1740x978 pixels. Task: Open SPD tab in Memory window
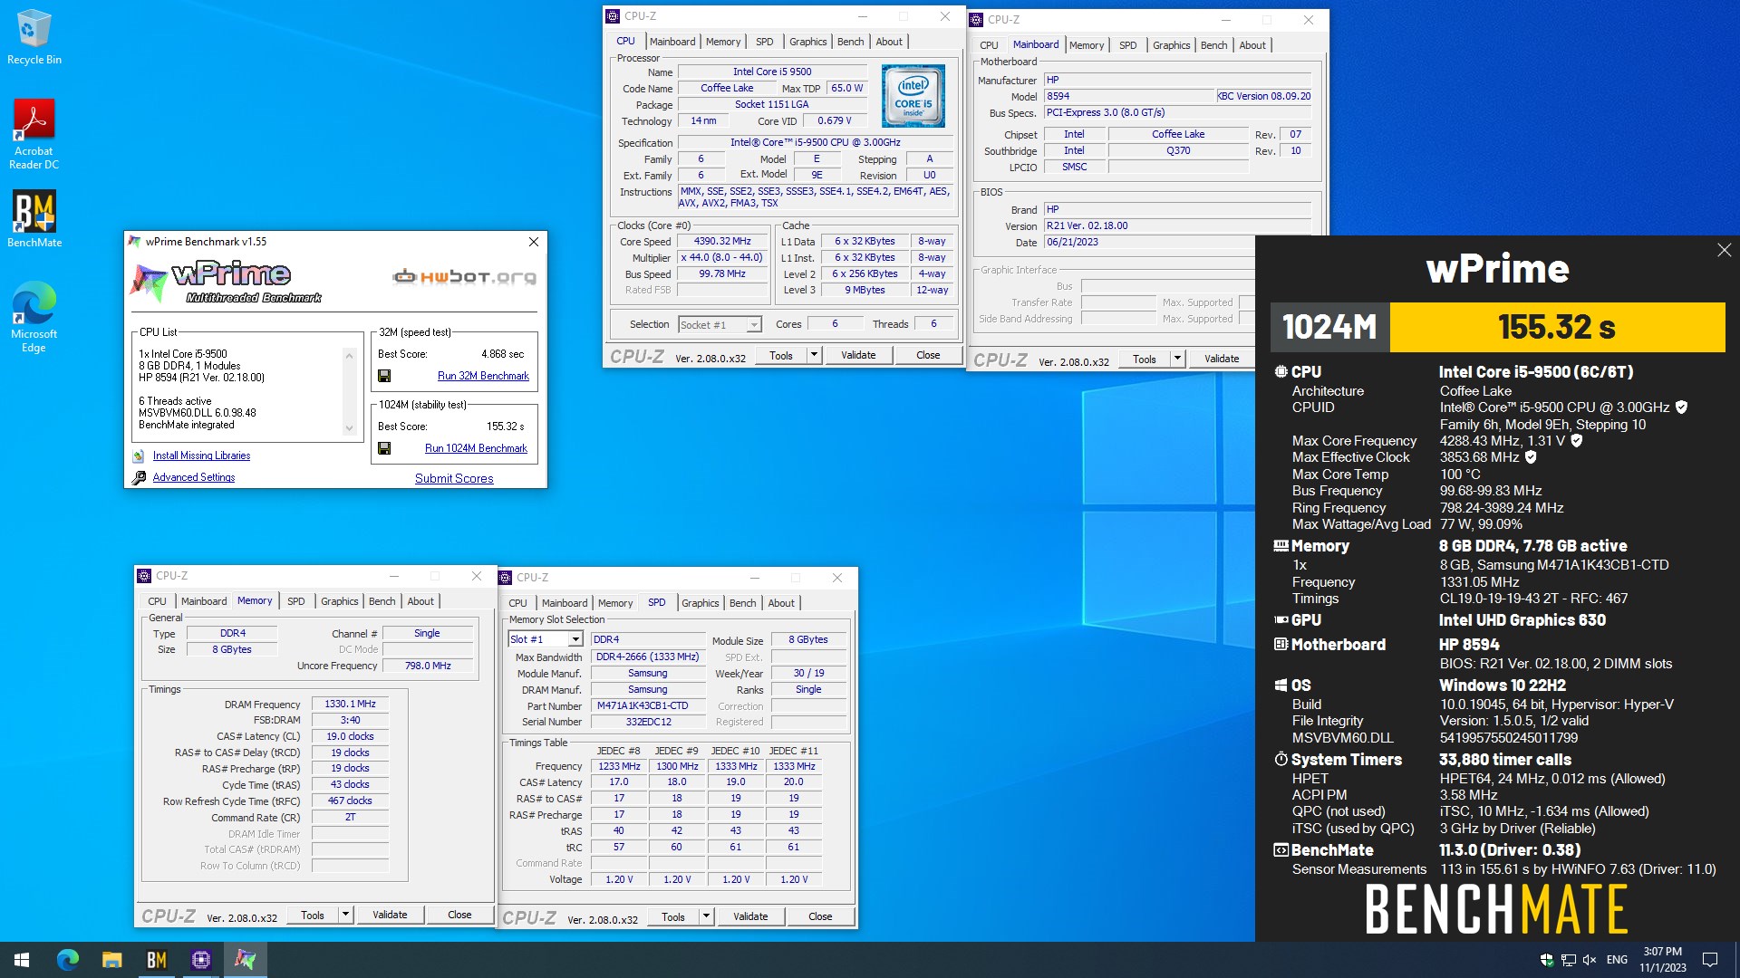(296, 601)
